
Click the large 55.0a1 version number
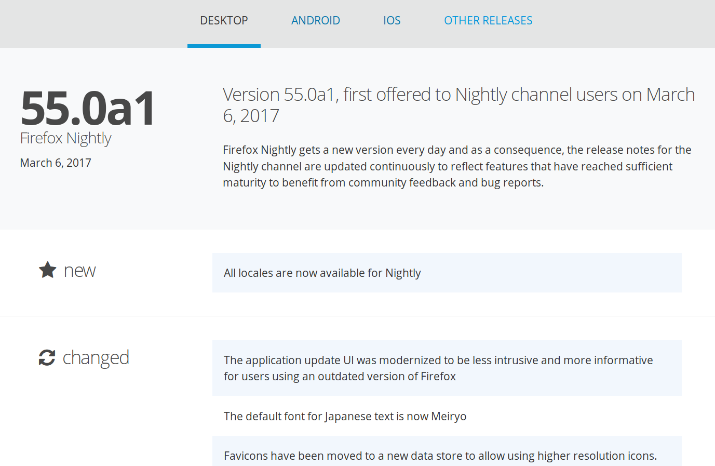click(x=88, y=108)
